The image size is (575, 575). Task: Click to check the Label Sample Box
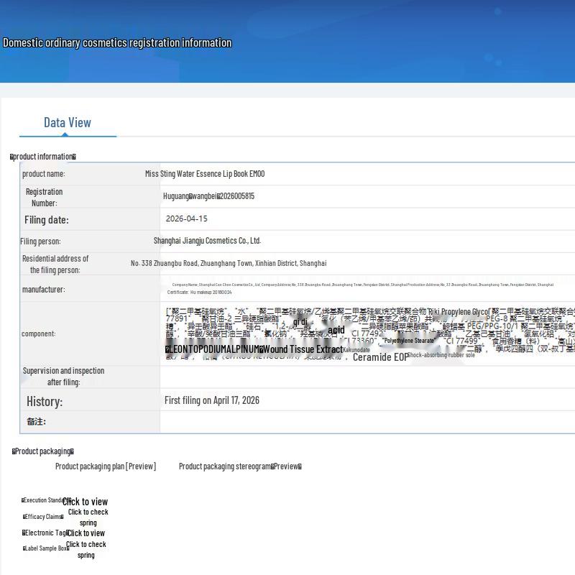tap(86, 550)
